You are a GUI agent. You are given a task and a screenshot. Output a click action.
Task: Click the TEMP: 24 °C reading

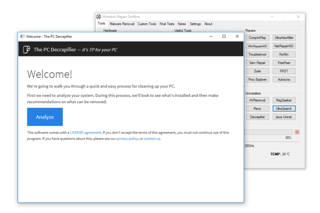pyautogui.click(x=280, y=154)
